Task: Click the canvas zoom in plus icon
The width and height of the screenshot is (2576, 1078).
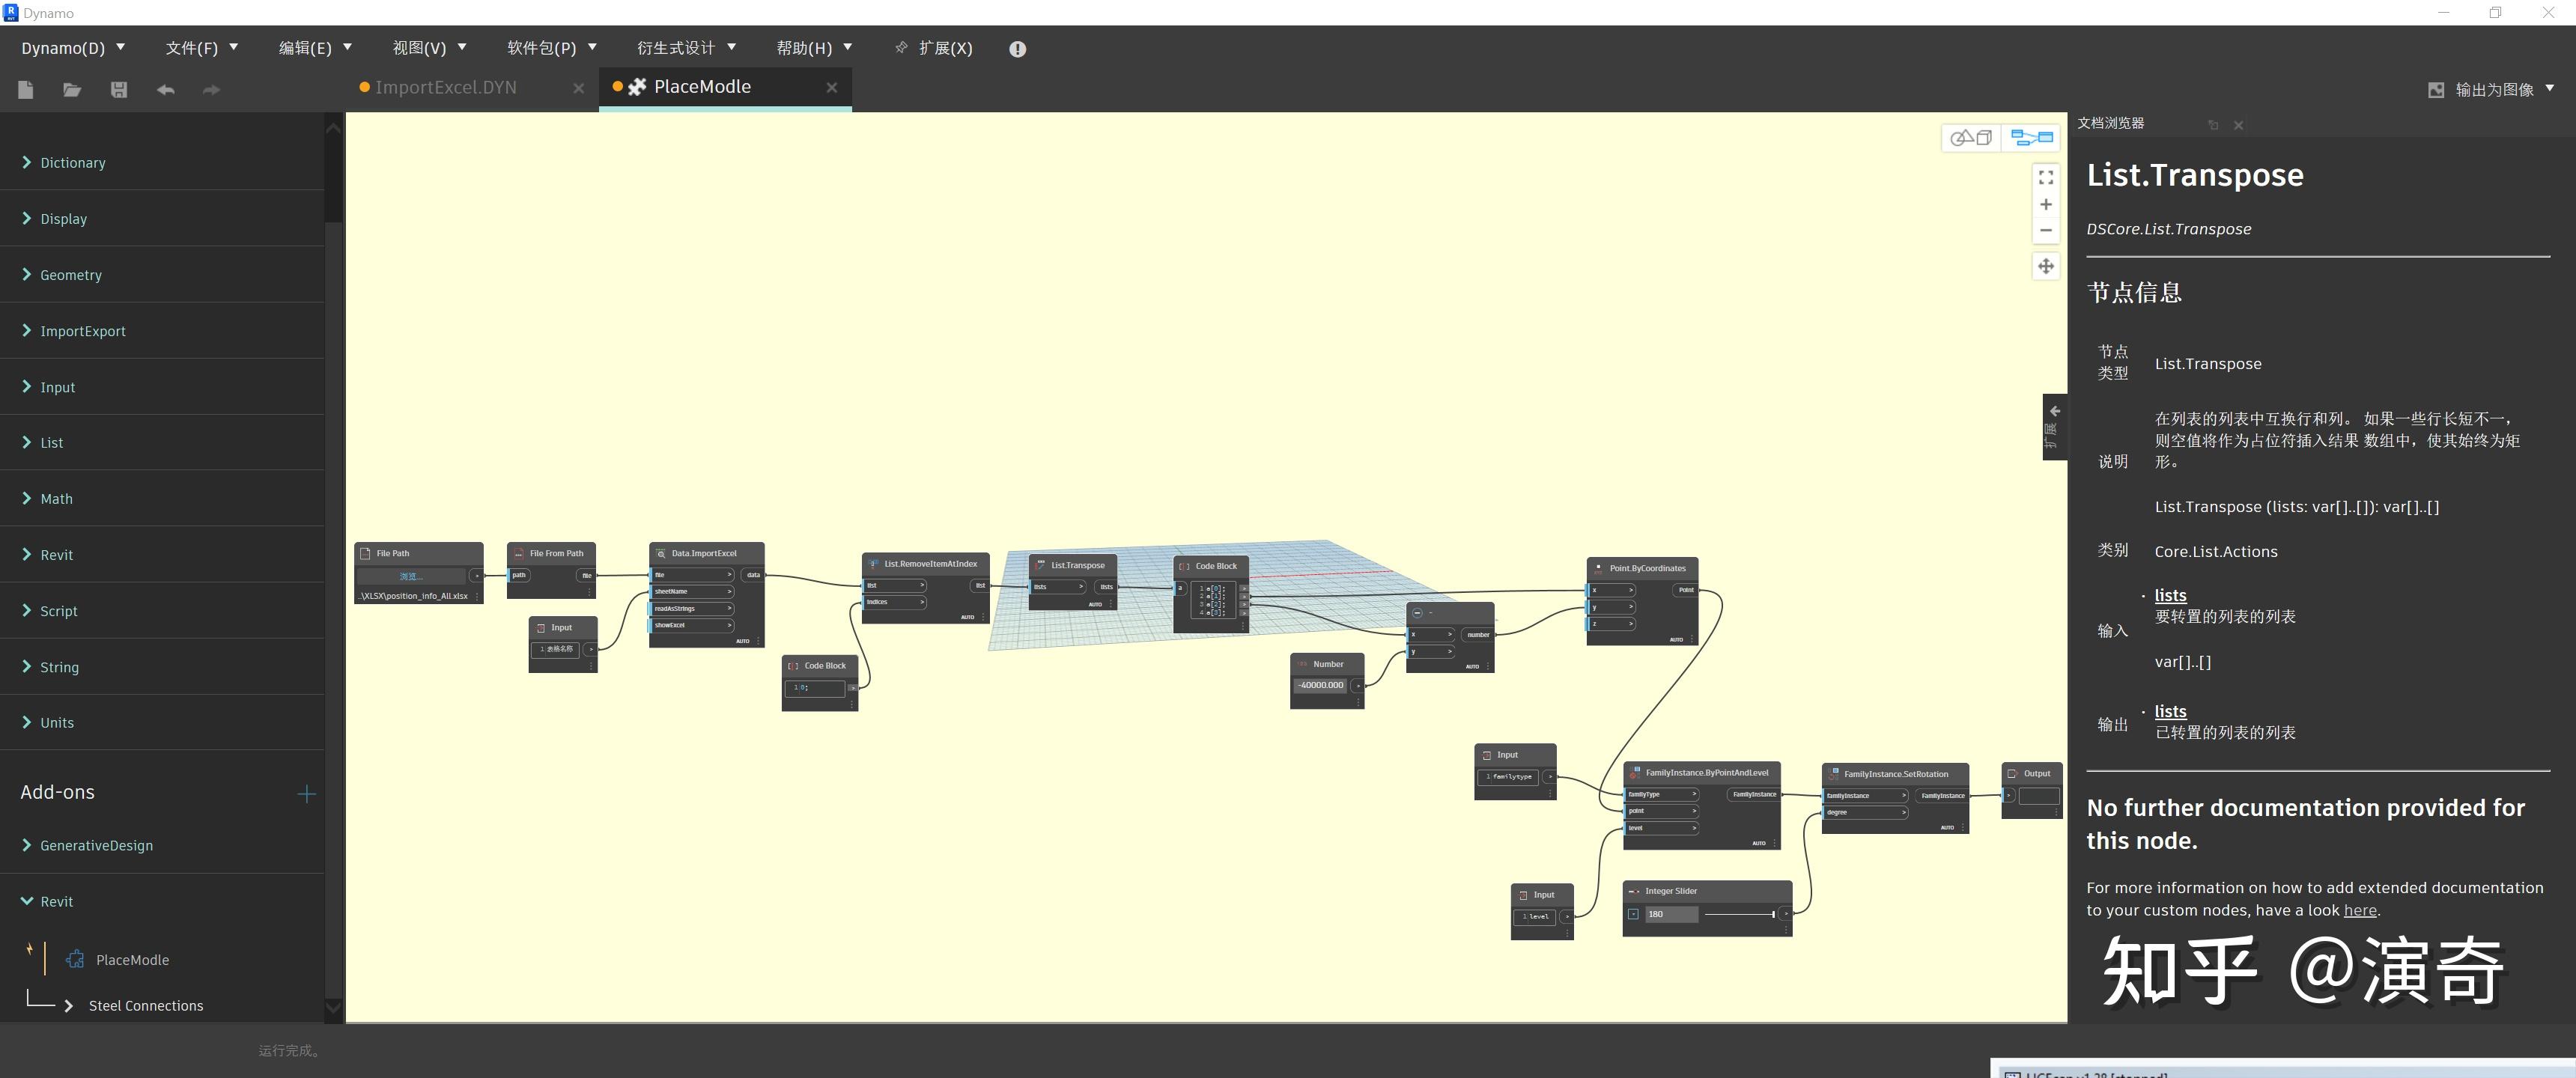Action: tap(2046, 204)
